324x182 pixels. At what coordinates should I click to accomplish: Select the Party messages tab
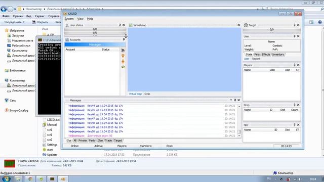click(92, 141)
